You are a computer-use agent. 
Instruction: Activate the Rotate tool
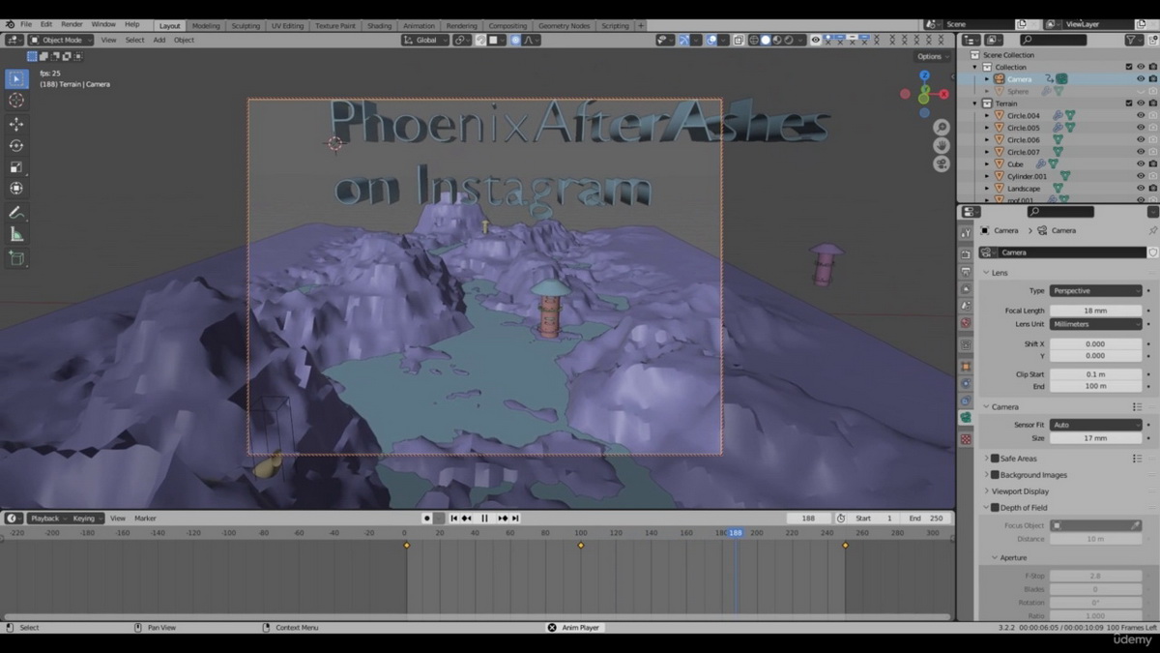(x=16, y=146)
